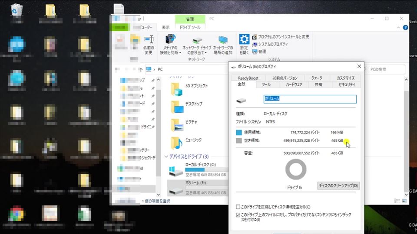This screenshot has height=234, width=417.
Task: Enable compress this drive checkbox
Action: [238, 207]
